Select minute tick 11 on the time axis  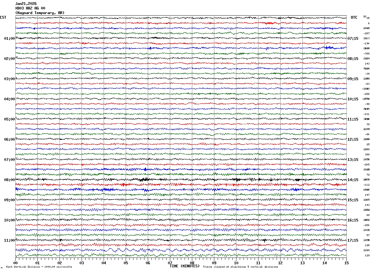pyautogui.click(x=258, y=263)
